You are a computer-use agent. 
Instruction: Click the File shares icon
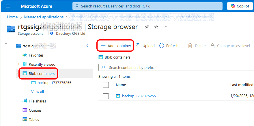[x=25, y=101]
